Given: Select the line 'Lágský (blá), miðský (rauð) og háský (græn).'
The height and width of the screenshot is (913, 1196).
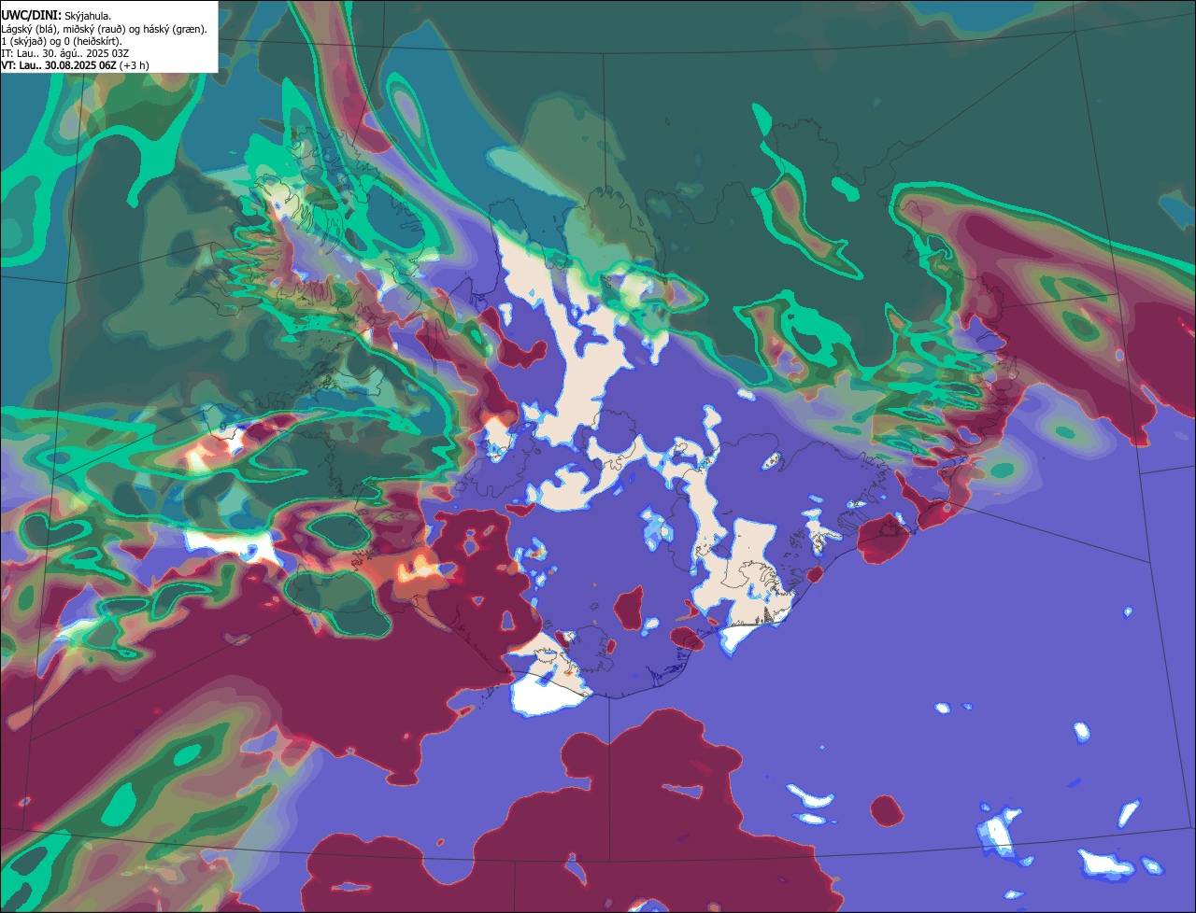Looking at the screenshot, I should click(x=104, y=29).
